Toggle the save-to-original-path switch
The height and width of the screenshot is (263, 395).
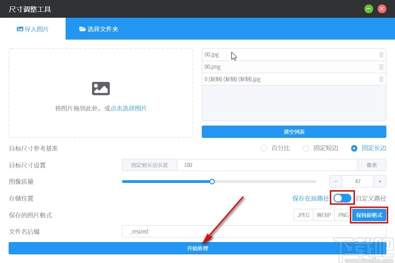point(342,197)
